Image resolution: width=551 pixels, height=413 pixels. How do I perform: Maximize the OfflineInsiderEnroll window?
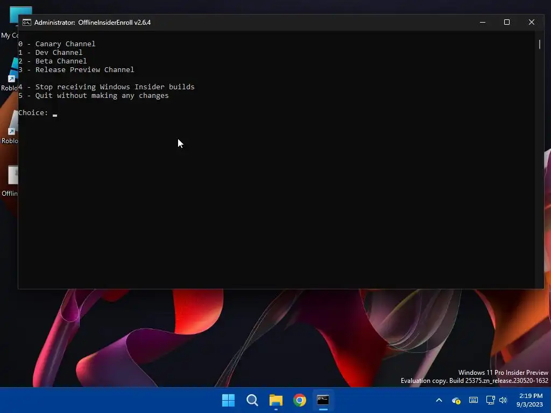507,22
